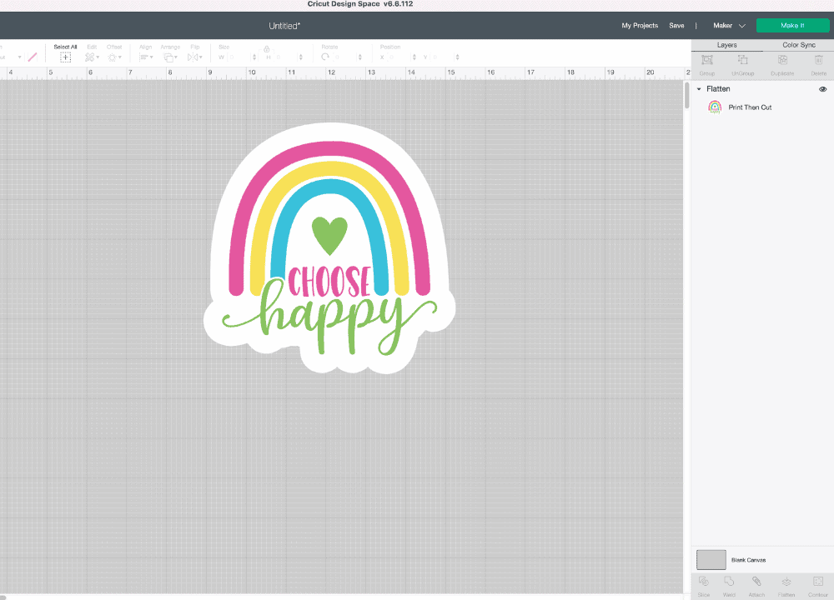Click the Blank Canvas color swatch
834x600 pixels.
[711, 559]
